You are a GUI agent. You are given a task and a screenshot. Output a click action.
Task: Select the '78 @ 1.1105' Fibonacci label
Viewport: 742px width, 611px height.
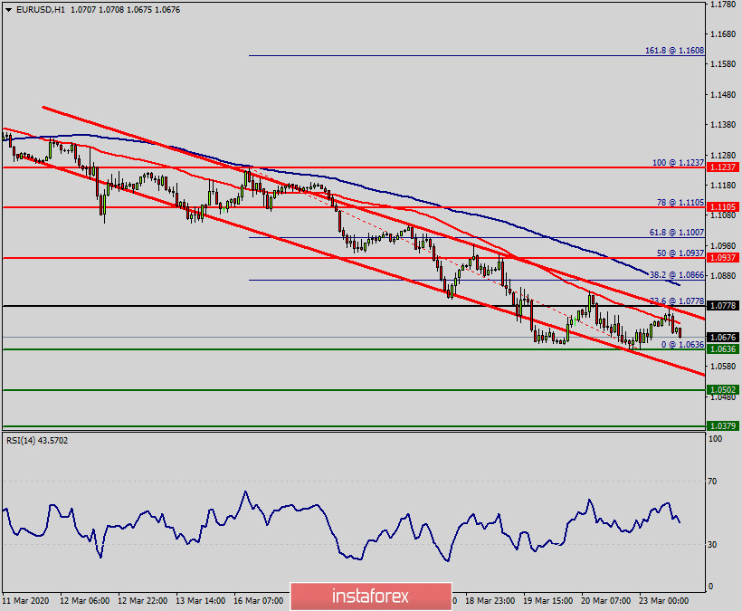[680, 202]
